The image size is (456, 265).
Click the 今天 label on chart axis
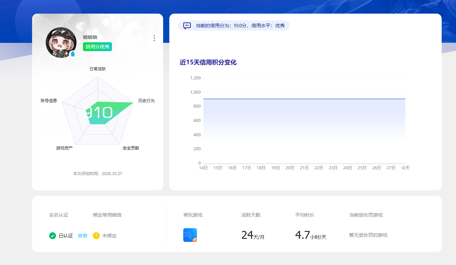405,168
